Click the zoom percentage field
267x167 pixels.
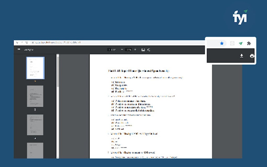(x=128, y=49)
